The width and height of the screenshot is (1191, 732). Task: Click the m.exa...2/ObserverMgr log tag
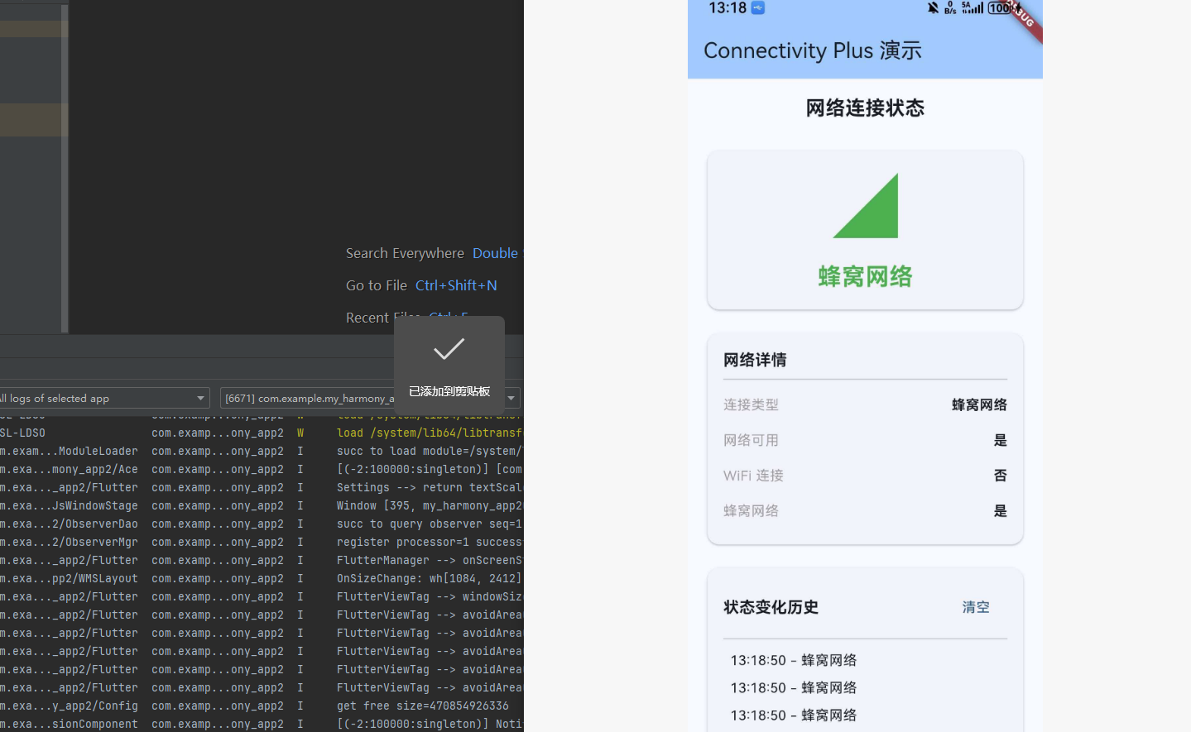click(x=69, y=542)
